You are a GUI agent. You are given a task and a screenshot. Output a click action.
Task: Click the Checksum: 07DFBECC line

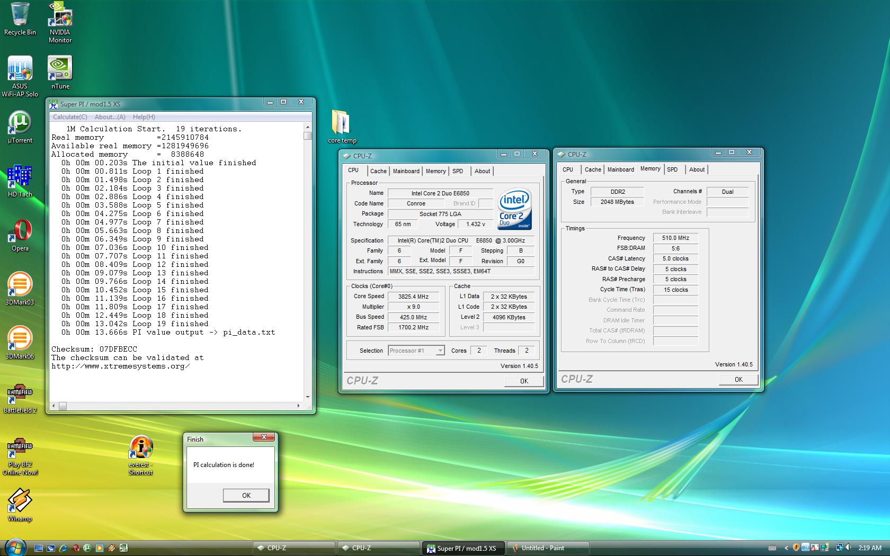[x=94, y=349]
